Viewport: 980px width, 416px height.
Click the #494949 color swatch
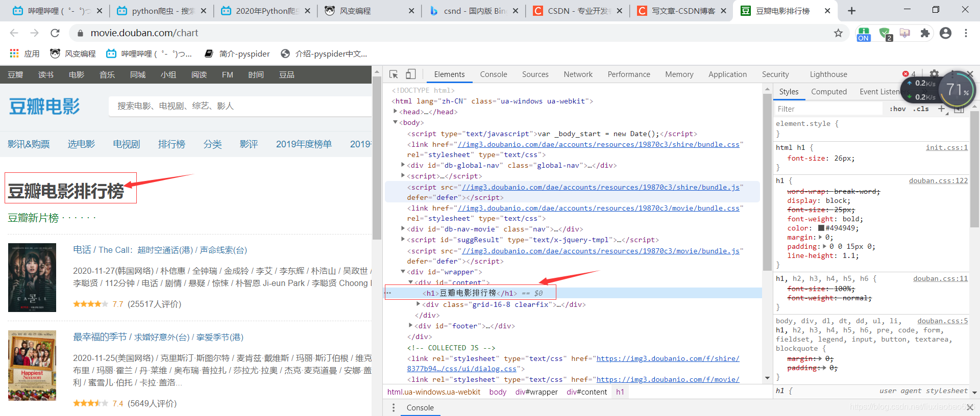(821, 228)
